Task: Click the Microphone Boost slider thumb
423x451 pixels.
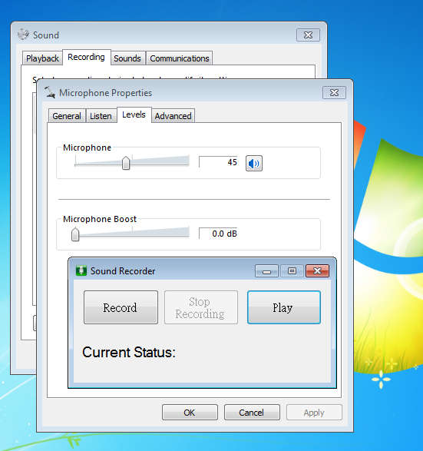Action: click(x=75, y=234)
